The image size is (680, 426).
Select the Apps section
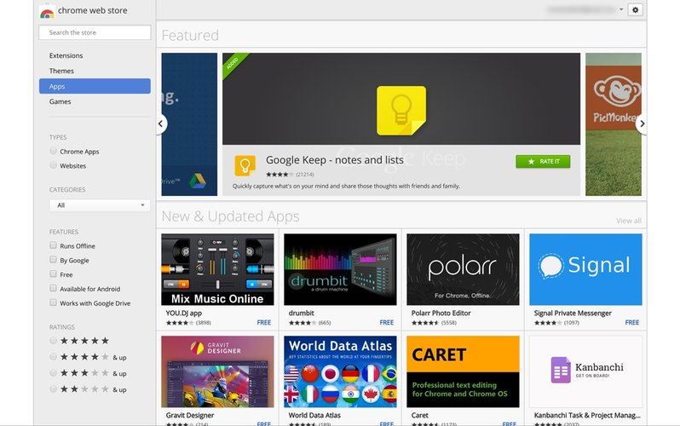[x=95, y=86]
